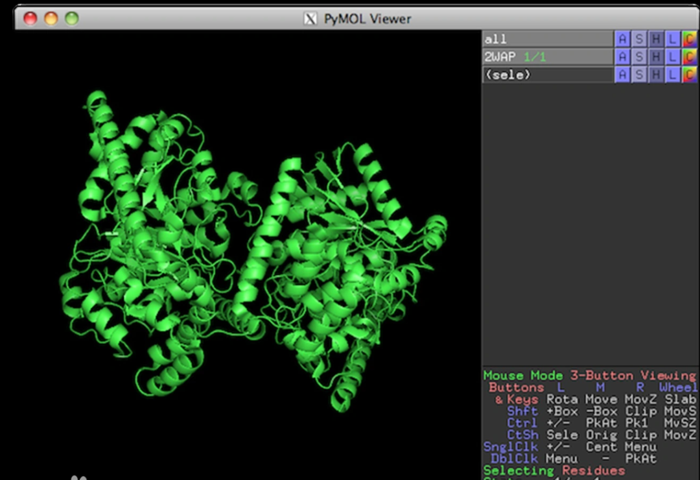This screenshot has width=700, height=480.
Task: Open the Hide menu for the all row
Action: point(656,39)
